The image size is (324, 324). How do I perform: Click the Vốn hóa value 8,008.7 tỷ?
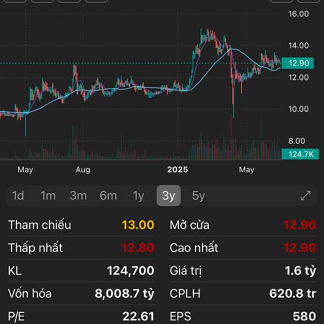125,293
